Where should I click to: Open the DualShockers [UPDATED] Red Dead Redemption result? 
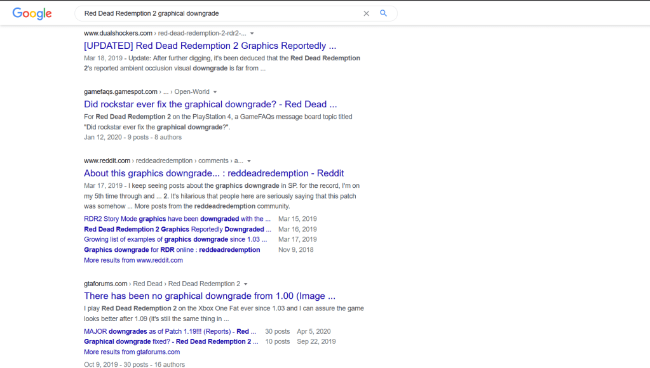[x=210, y=46]
